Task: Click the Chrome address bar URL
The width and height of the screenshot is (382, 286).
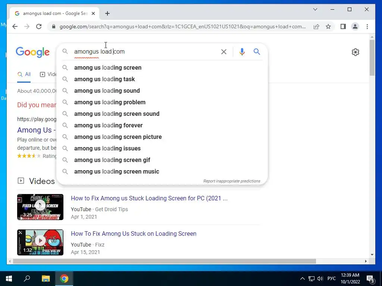Action: pyautogui.click(x=182, y=26)
